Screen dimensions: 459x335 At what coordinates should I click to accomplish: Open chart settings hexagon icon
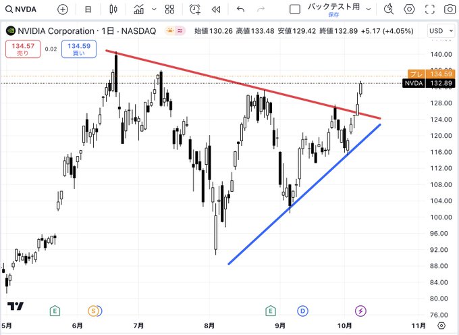click(409, 9)
